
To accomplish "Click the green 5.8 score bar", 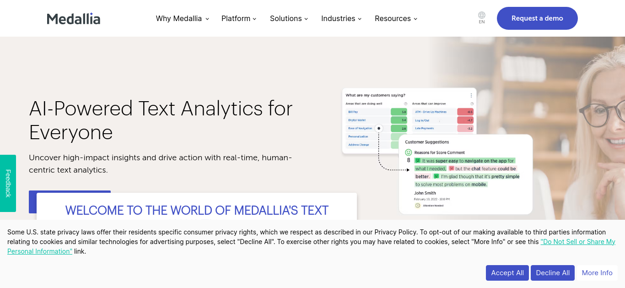I will pyautogui.click(x=399, y=112).
